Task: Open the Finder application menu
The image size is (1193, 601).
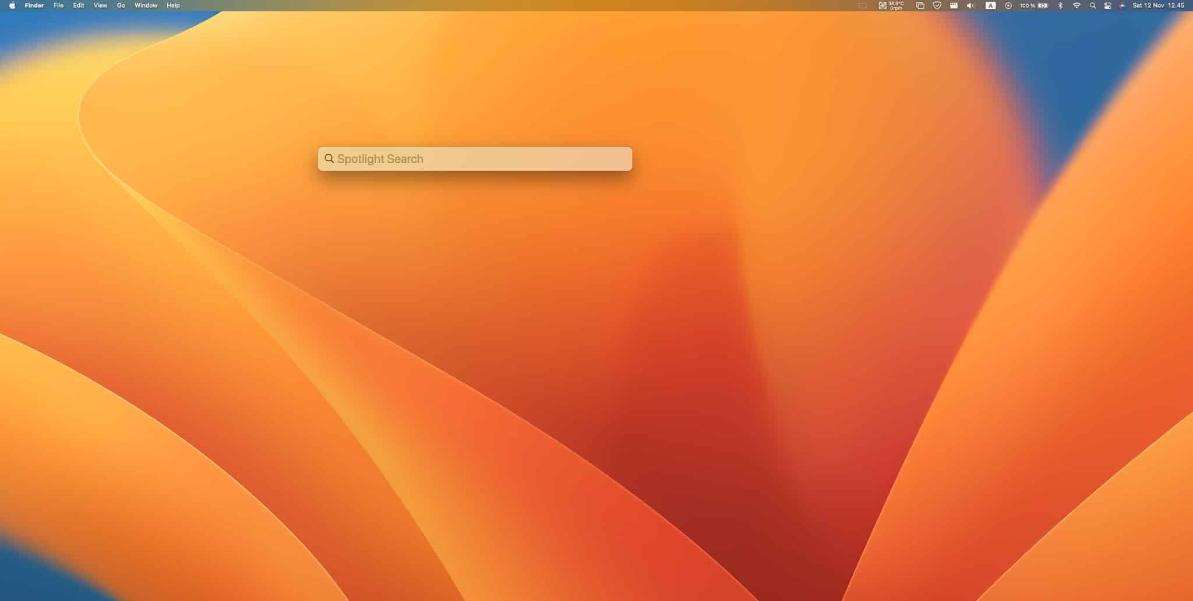Action: pos(34,5)
